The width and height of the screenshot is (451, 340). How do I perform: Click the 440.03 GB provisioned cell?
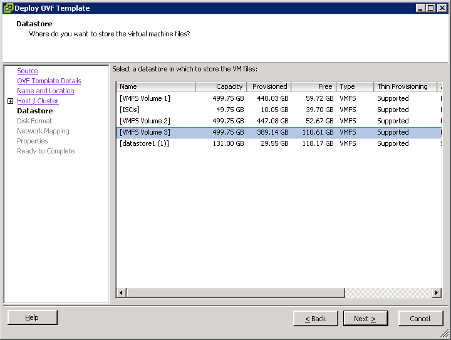tap(272, 98)
